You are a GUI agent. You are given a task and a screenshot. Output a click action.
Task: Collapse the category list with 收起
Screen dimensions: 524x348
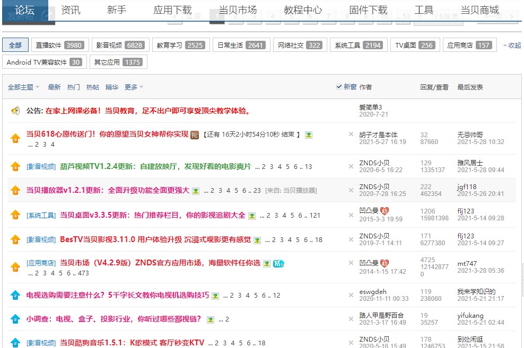(512, 46)
